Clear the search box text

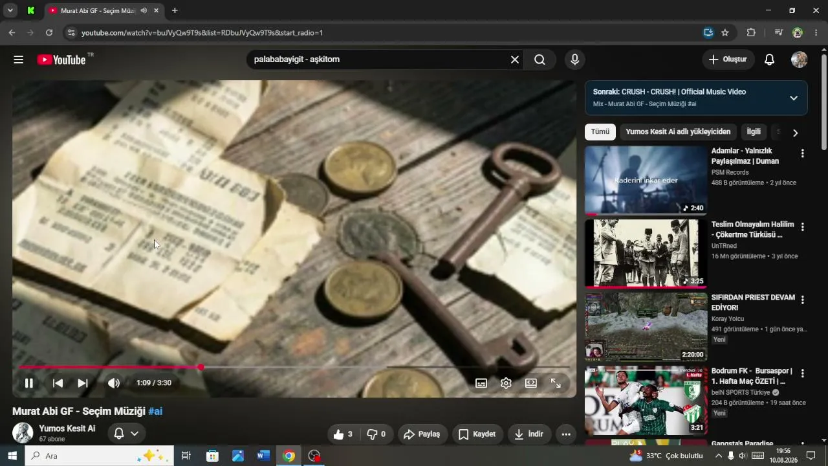click(x=515, y=60)
